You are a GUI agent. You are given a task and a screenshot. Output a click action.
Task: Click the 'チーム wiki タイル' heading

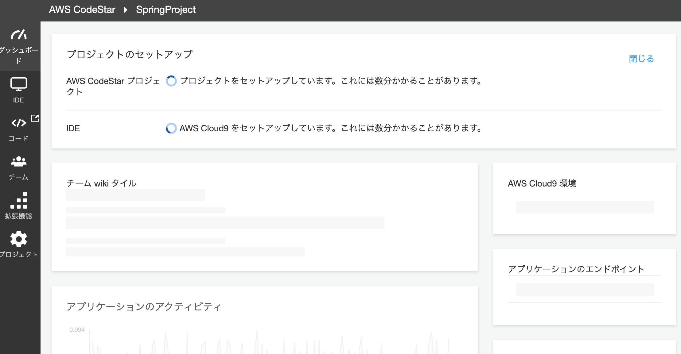pyautogui.click(x=101, y=183)
